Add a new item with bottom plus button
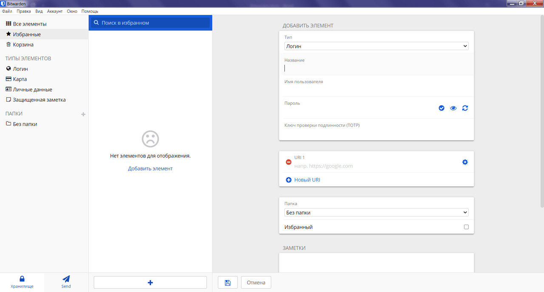The image size is (544, 292). tap(150, 283)
